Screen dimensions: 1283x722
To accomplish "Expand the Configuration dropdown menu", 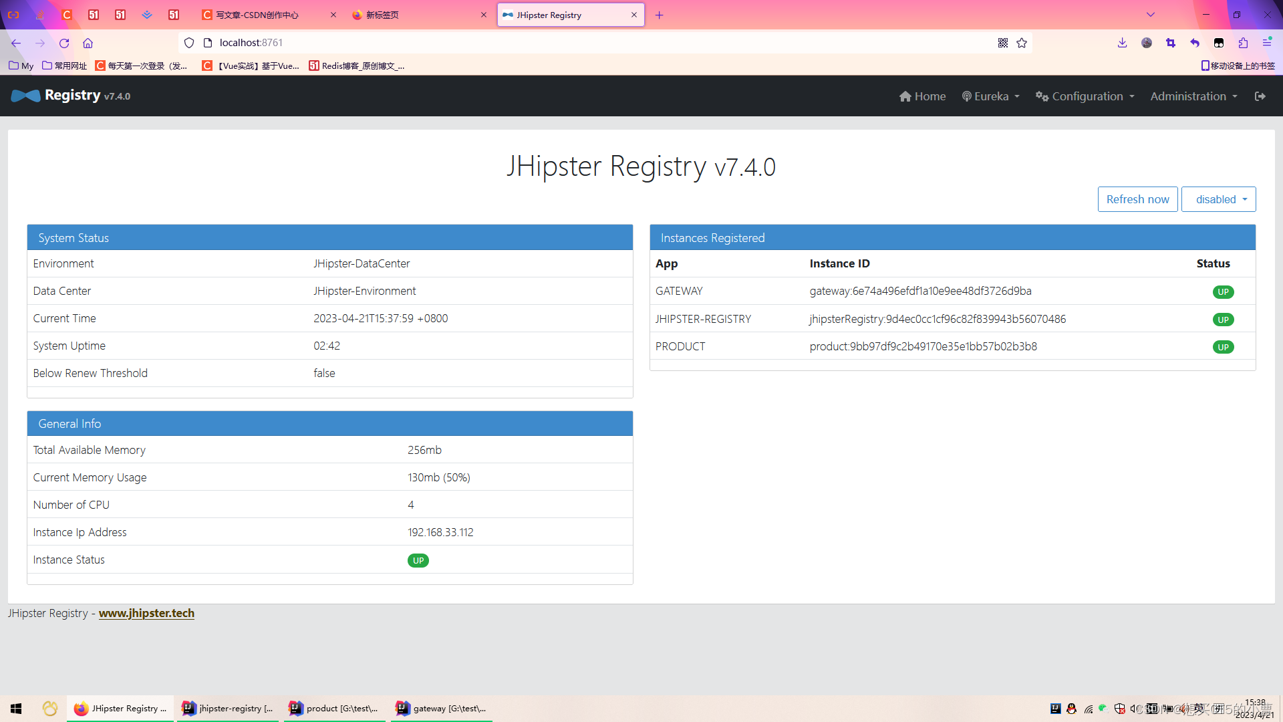I will [x=1087, y=95].
